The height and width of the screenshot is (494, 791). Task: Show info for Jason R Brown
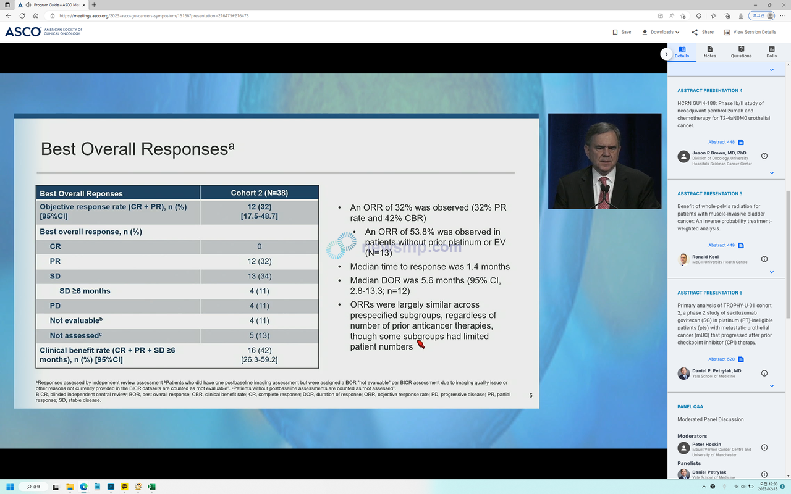click(x=764, y=156)
